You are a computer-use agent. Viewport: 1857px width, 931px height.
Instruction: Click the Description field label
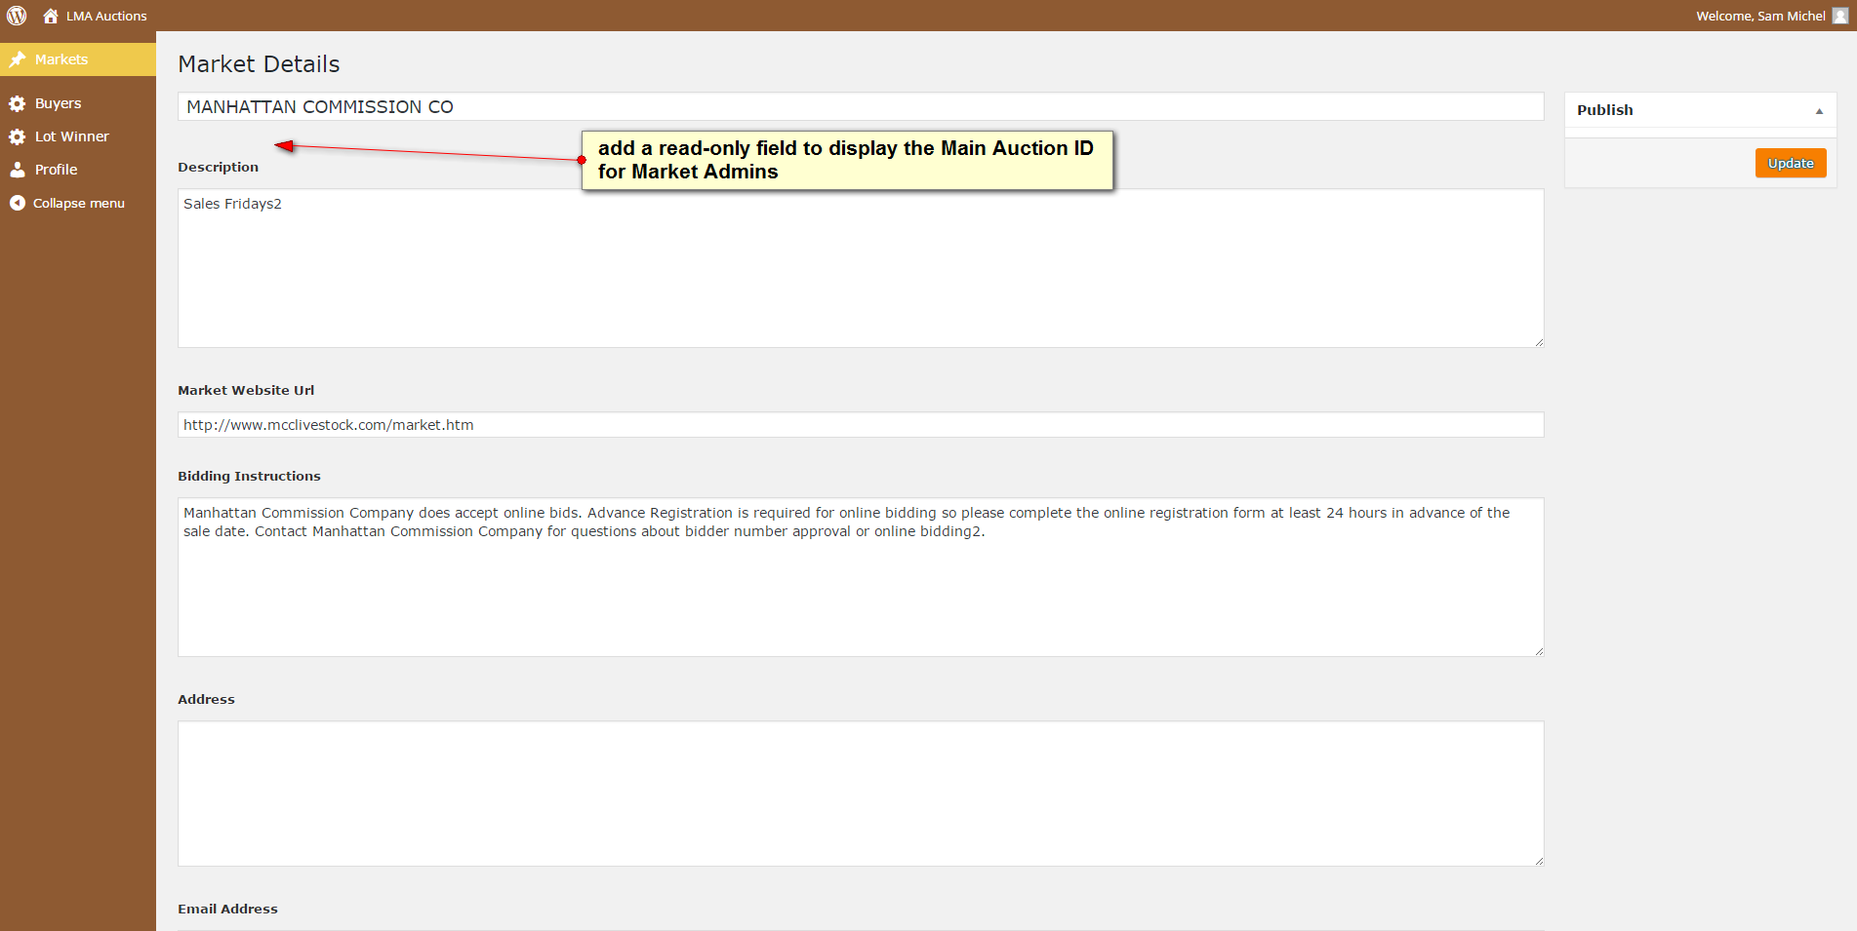point(218,167)
